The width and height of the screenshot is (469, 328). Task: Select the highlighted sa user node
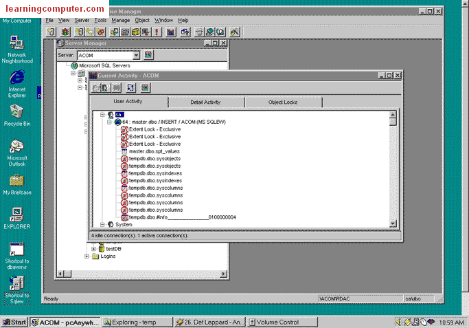click(119, 114)
